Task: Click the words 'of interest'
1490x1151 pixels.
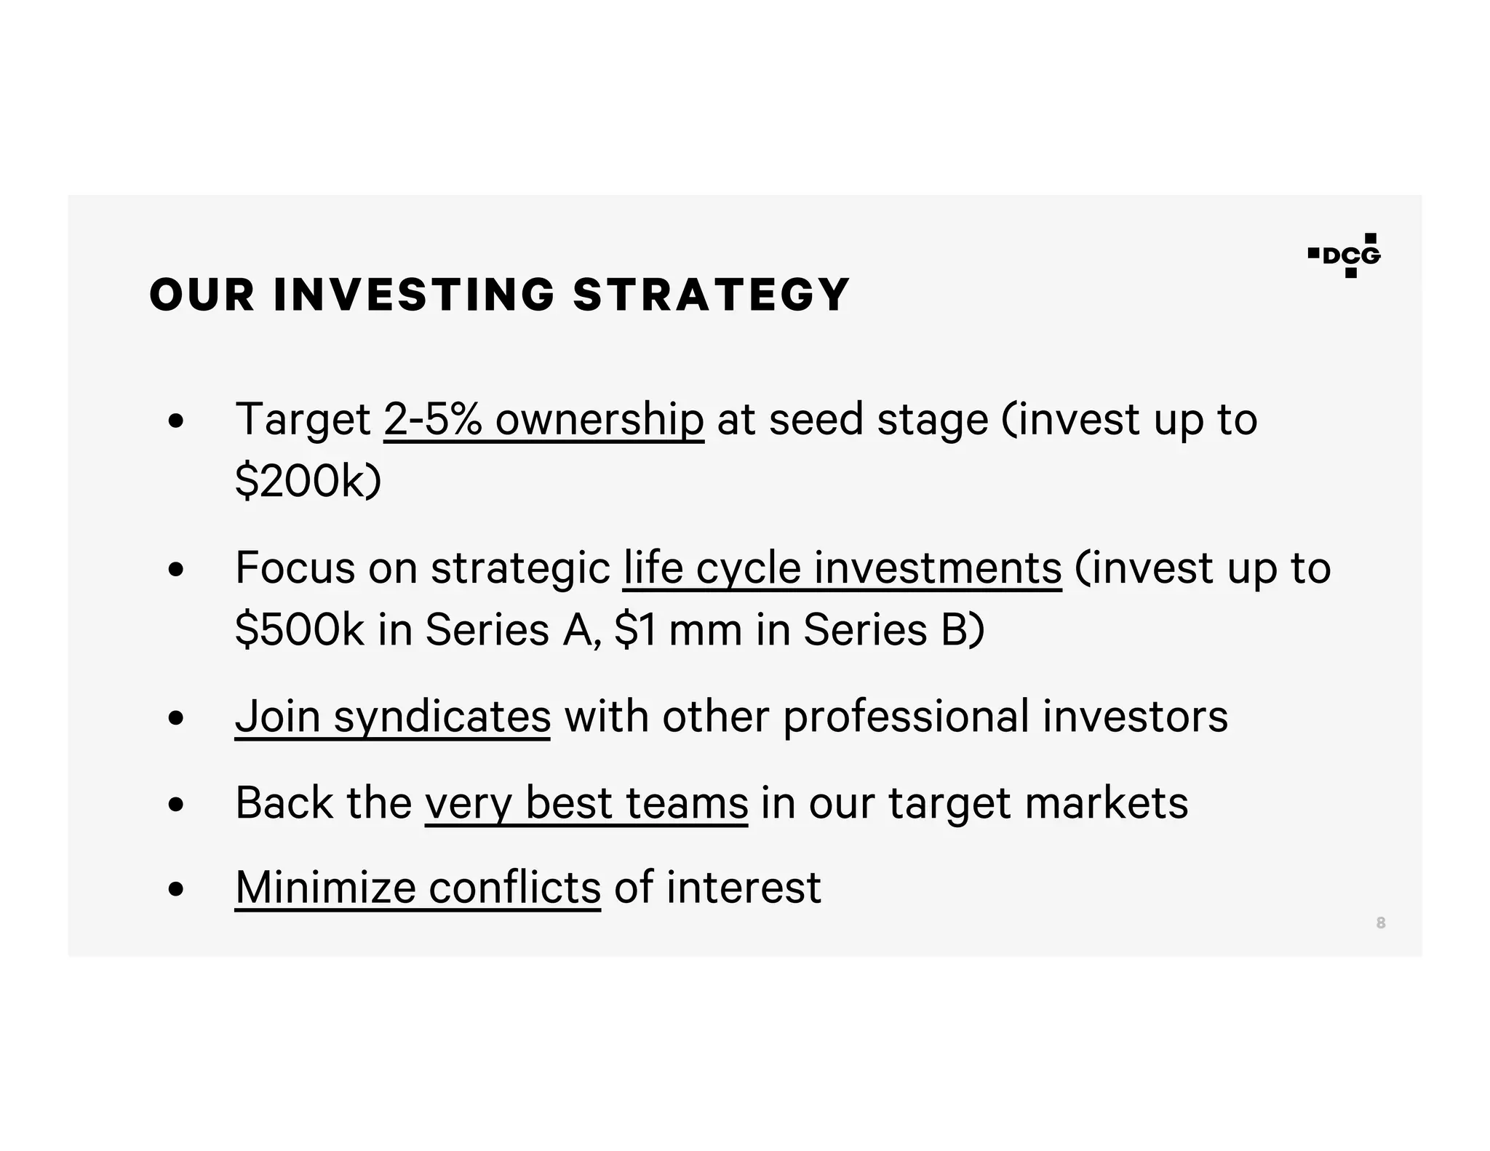Action: [x=718, y=888]
